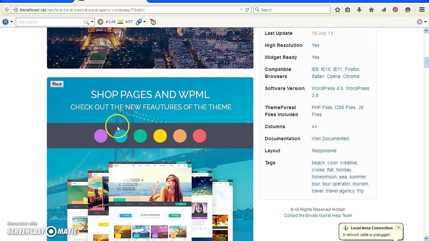Open the Firefox hamburger menu
Screen dimensions: 429x241
point(422,10)
